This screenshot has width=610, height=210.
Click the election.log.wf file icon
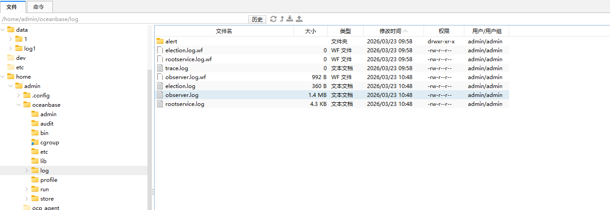click(x=160, y=50)
